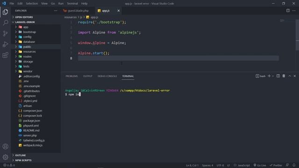Open the Accounts menu icon
Screen dimensions: 299x168
[5, 147]
